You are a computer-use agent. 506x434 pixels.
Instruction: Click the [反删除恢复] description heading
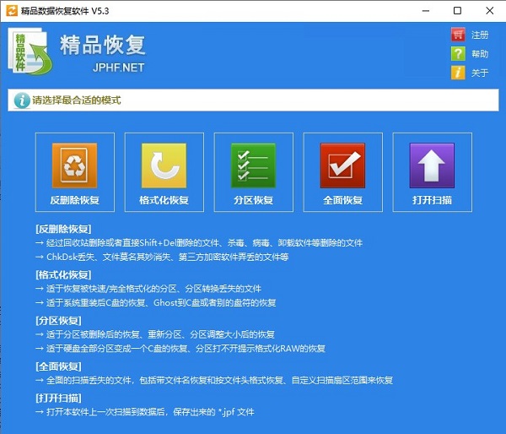point(63,229)
